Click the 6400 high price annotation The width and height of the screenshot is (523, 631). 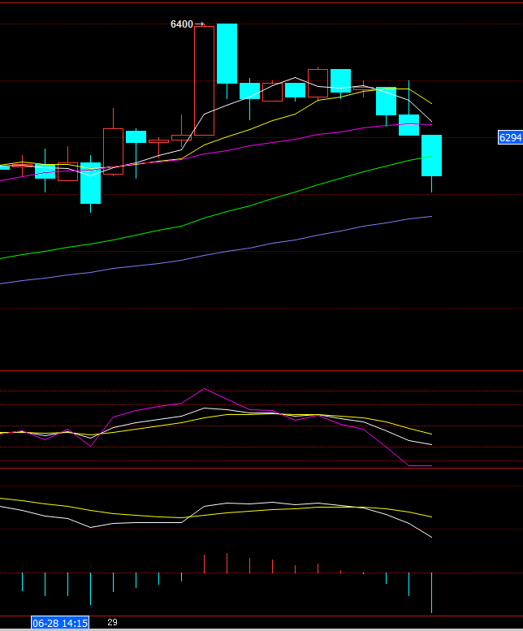click(x=182, y=24)
